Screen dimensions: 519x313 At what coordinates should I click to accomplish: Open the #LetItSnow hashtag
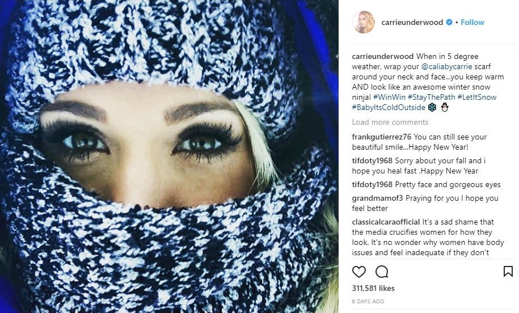click(x=476, y=98)
